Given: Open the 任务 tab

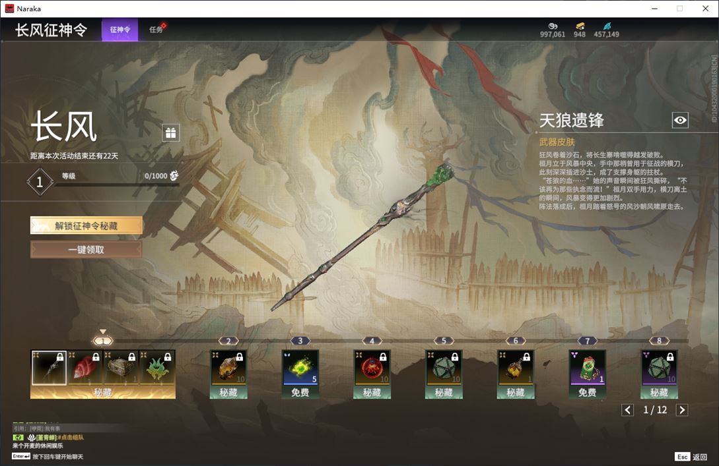Looking at the screenshot, I should [x=156, y=30].
